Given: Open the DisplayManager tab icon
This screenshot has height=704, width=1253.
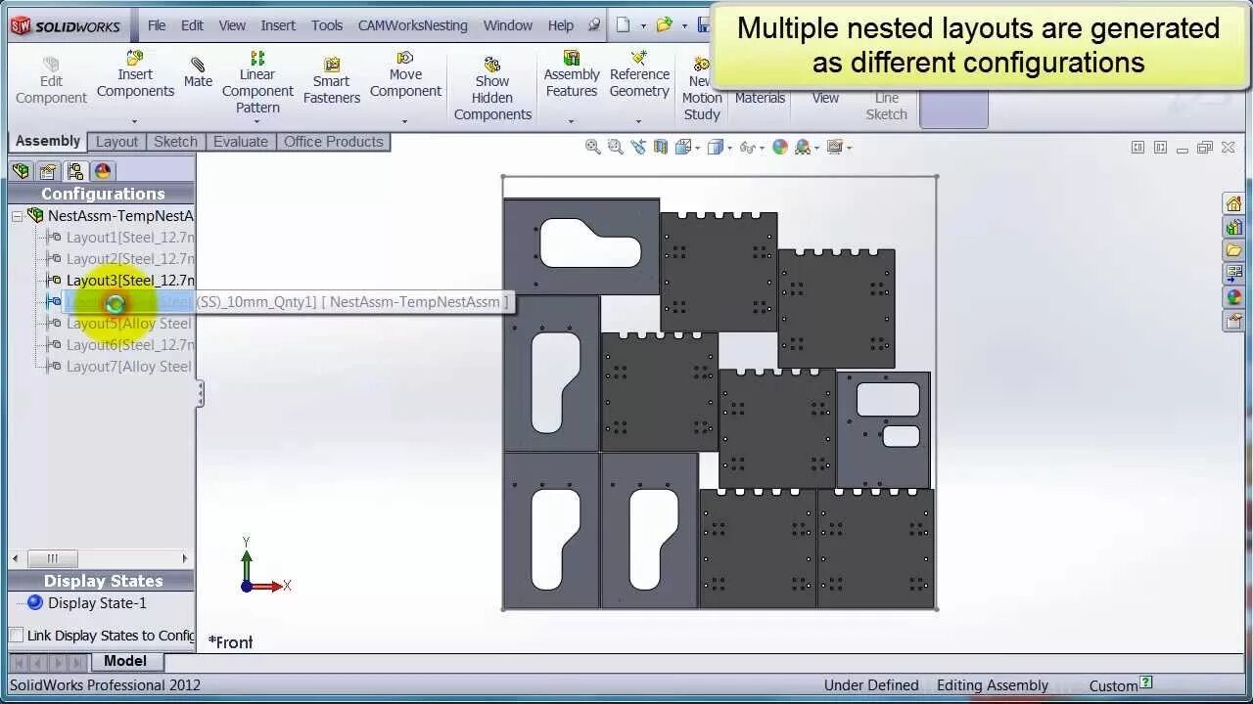Looking at the screenshot, I should [x=103, y=171].
